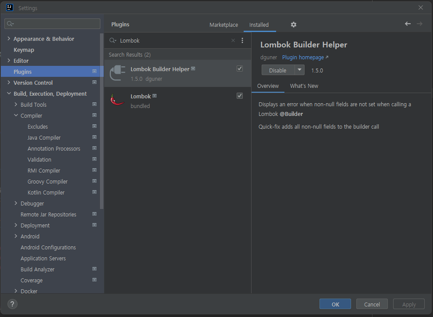Close the Settings dialog
Screen dimensions: 433x317
[421, 7]
